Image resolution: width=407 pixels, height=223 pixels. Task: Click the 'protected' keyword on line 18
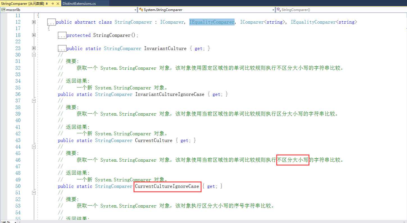tap(78, 35)
